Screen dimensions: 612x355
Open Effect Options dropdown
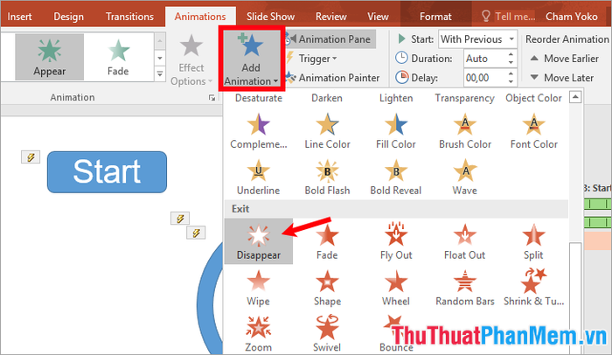[x=191, y=59]
